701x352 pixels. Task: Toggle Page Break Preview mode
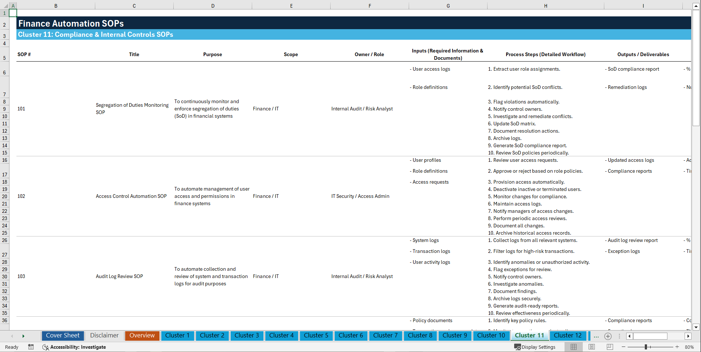[x=610, y=347]
